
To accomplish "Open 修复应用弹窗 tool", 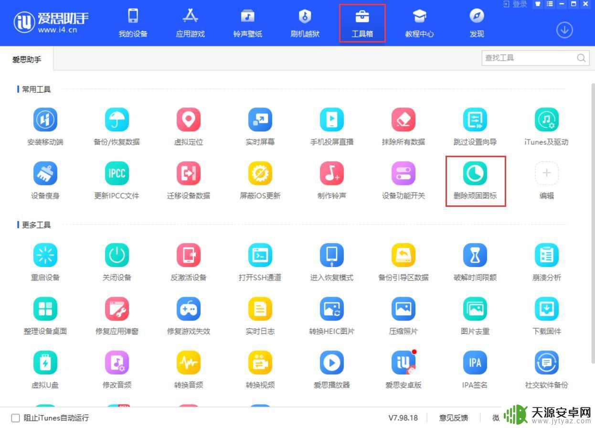I will [117, 309].
